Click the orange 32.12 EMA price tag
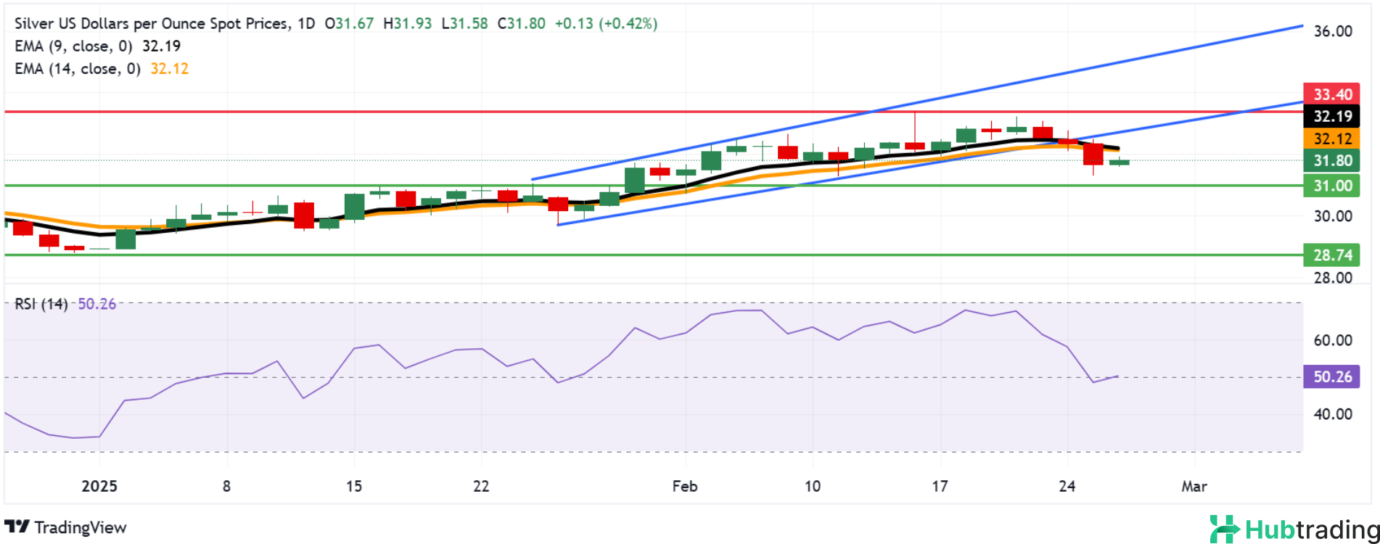The width and height of the screenshot is (1380, 544). tap(1331, 139)
